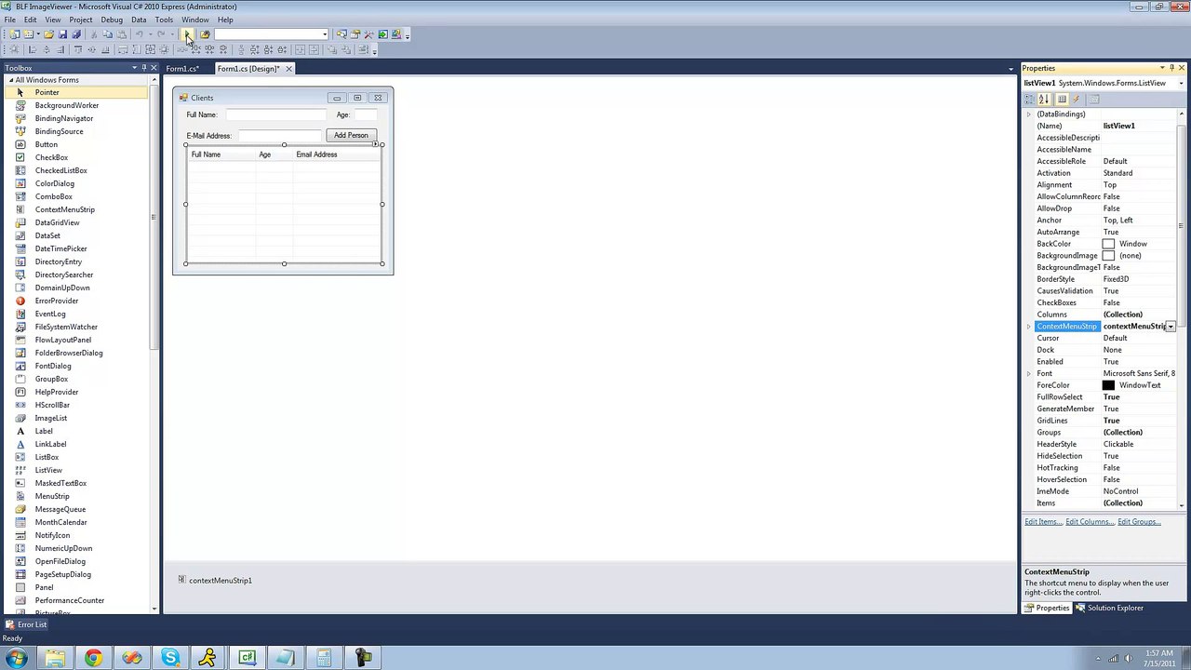The width and height of the screenshot is (1191, 670).
Task: Select the MenuStrip control in Toolbox
Action: [x=52, y=496]
